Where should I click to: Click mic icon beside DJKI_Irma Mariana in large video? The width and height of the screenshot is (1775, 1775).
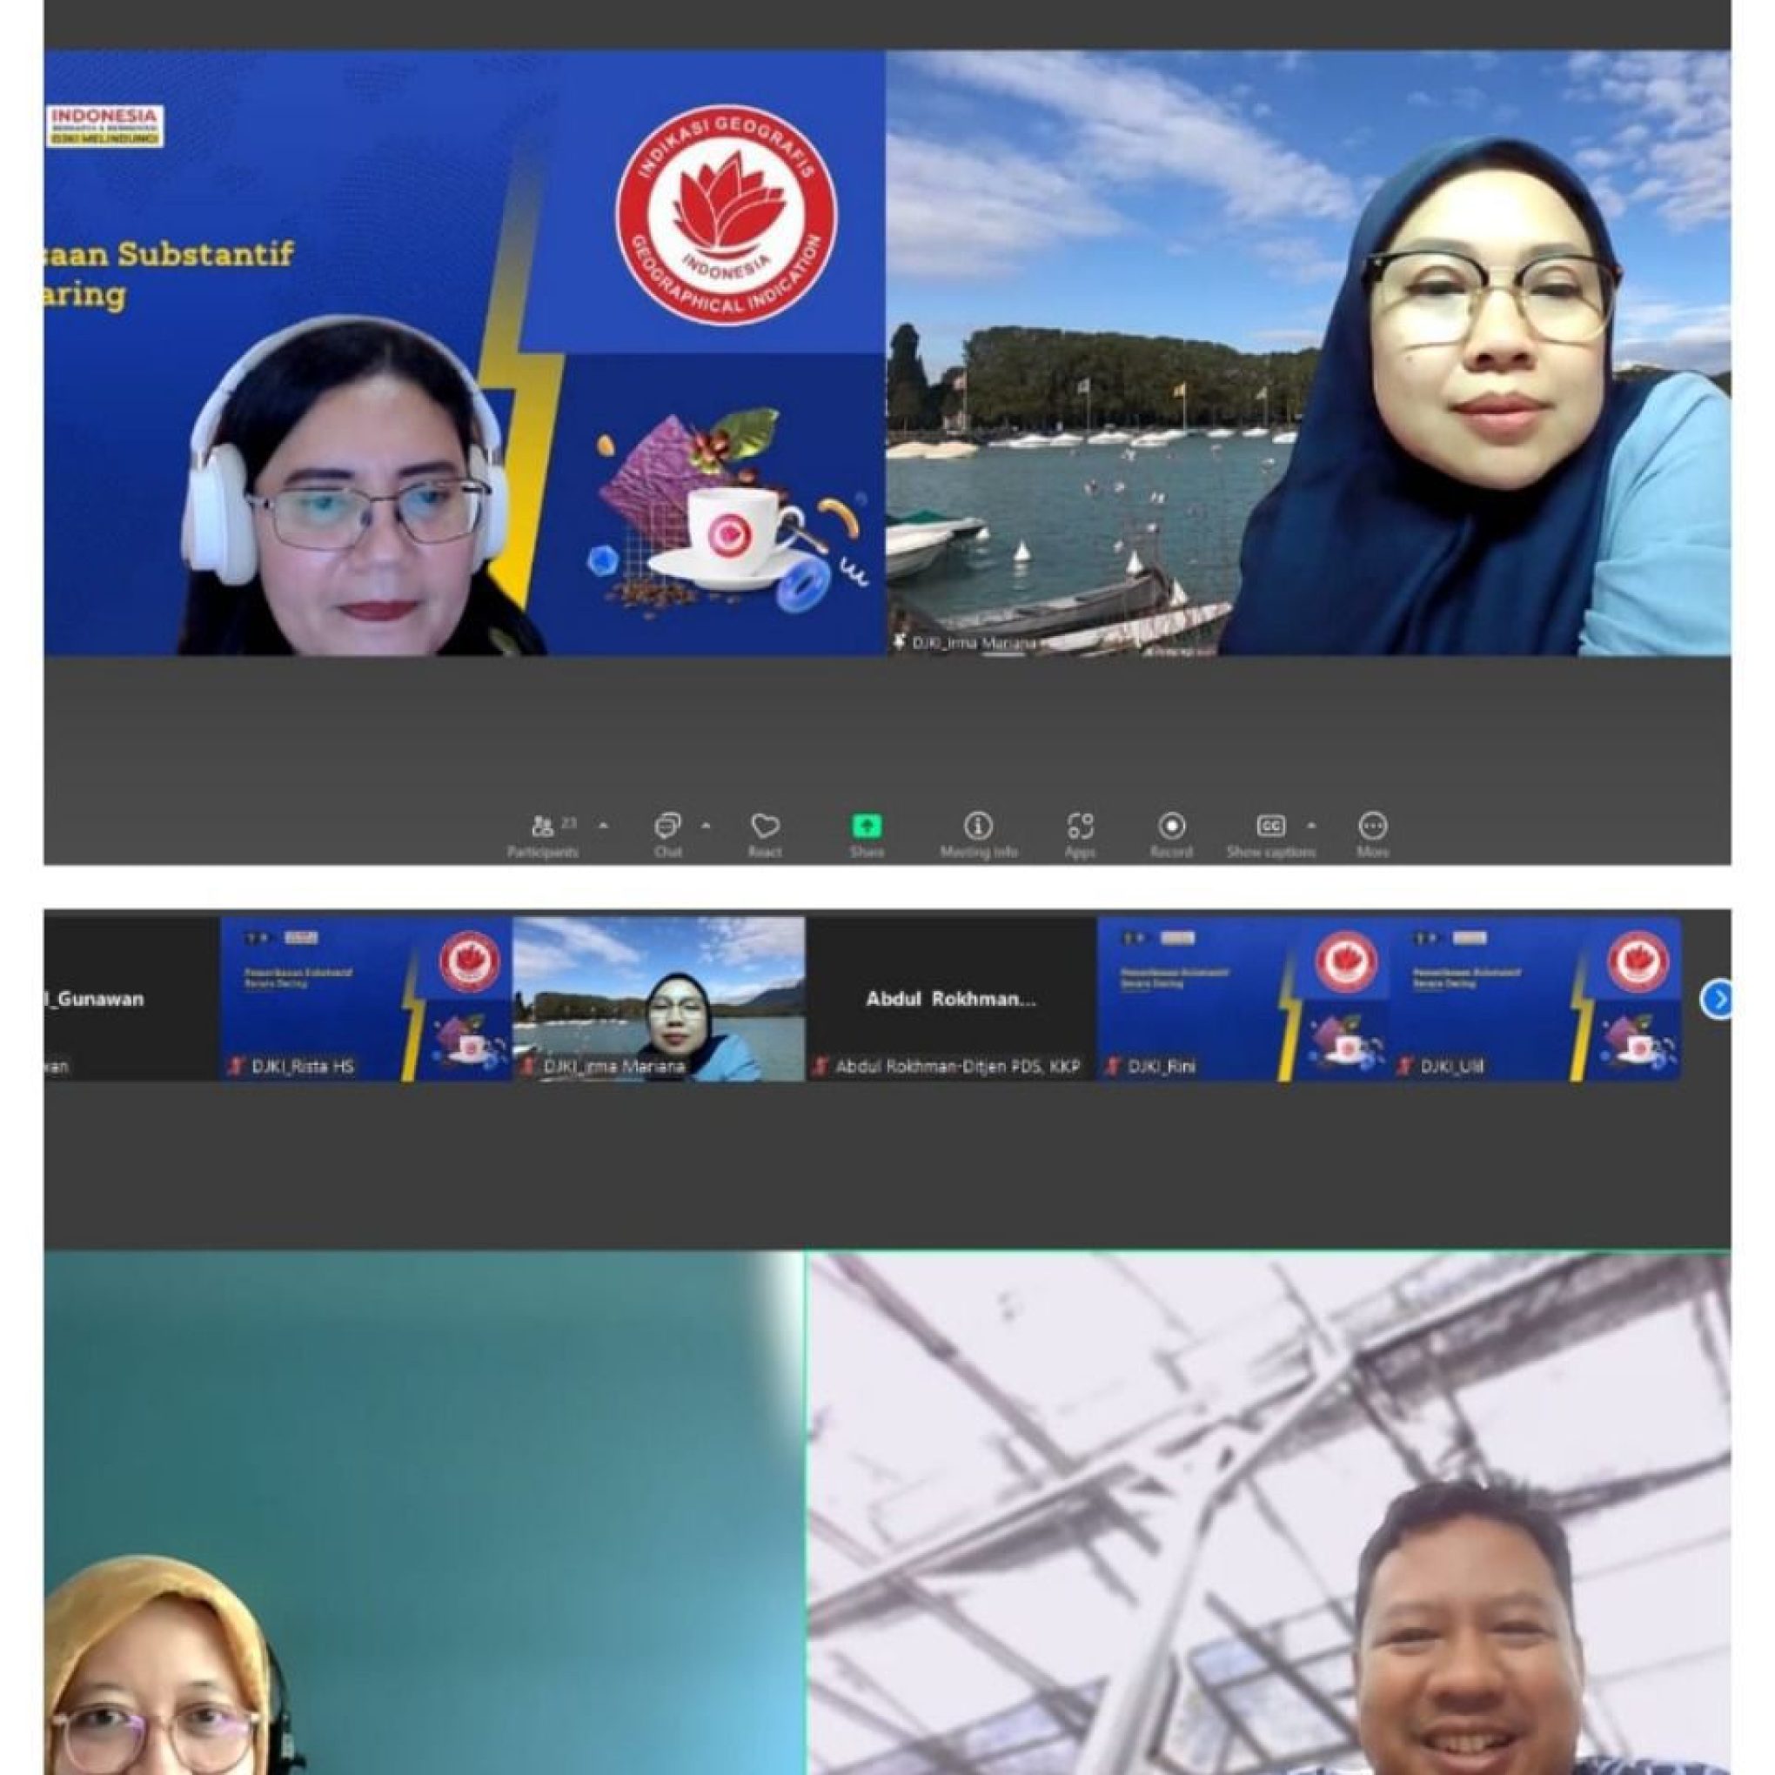900,642
